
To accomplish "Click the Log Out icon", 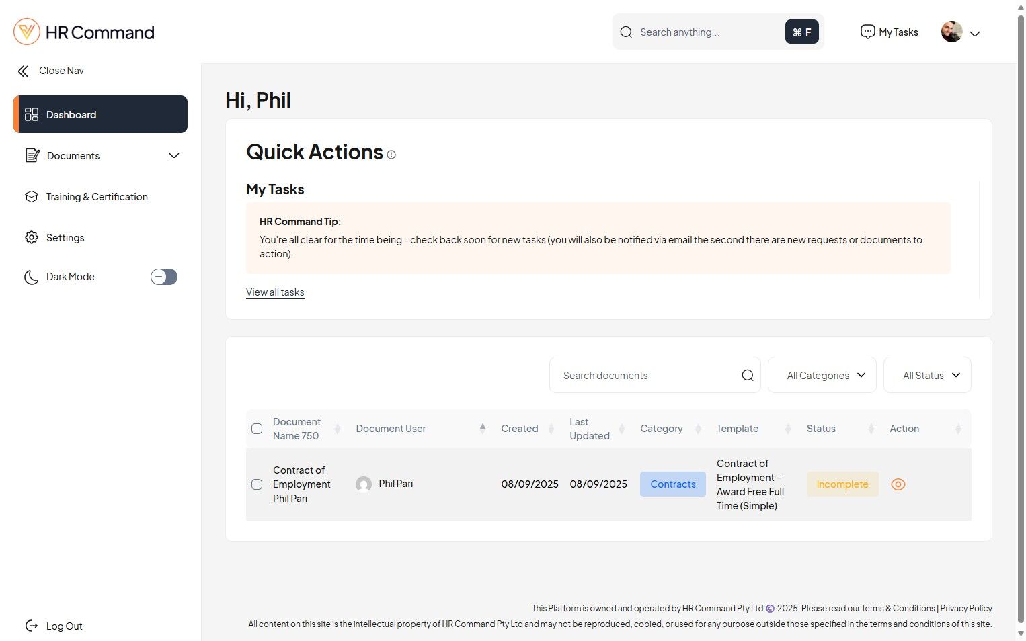I will point(32,626).
